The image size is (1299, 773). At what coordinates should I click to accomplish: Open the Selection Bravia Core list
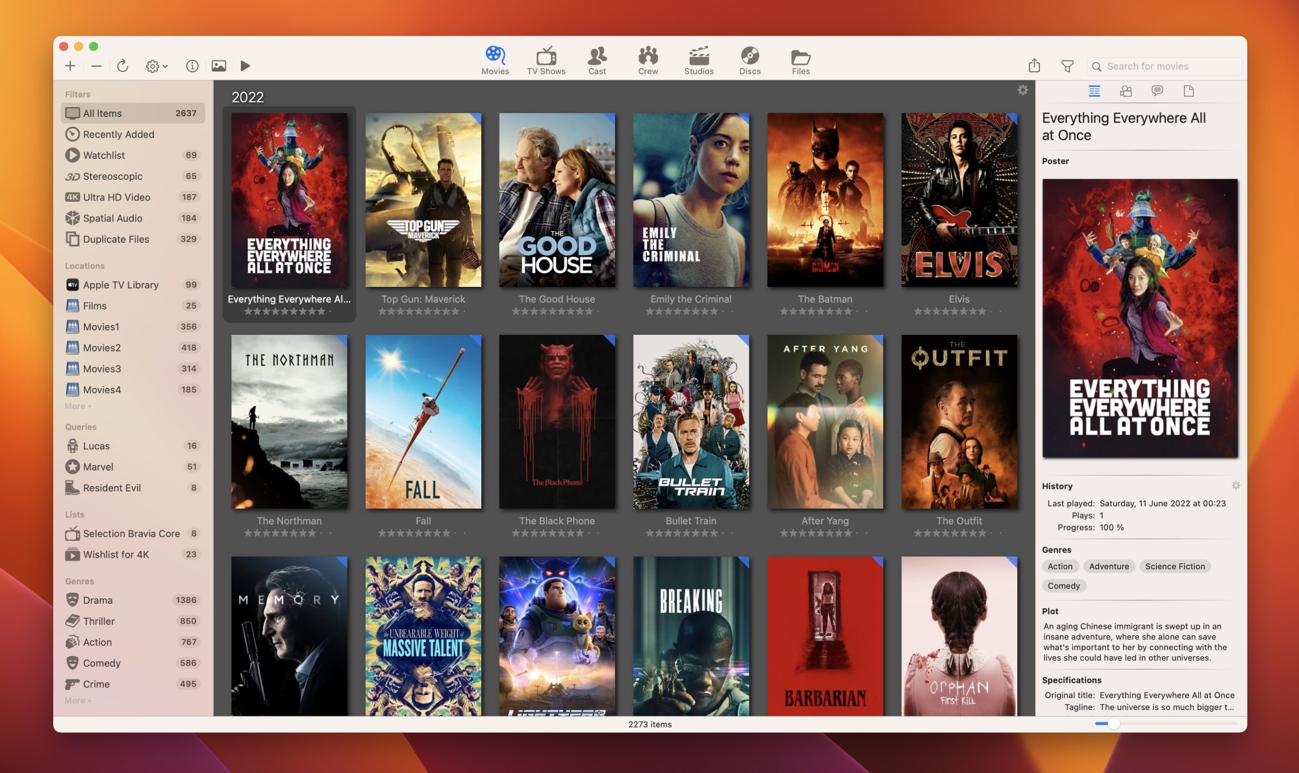coord(132,534)
